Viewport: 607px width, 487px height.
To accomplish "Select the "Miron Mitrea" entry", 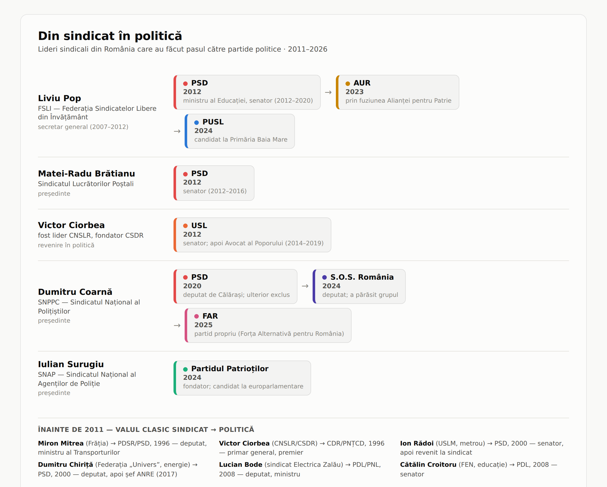I will pyautogui.click(x=122, y=448).
